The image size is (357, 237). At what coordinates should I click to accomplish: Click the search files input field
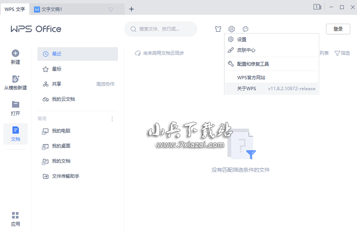click(x=161, y=29)
